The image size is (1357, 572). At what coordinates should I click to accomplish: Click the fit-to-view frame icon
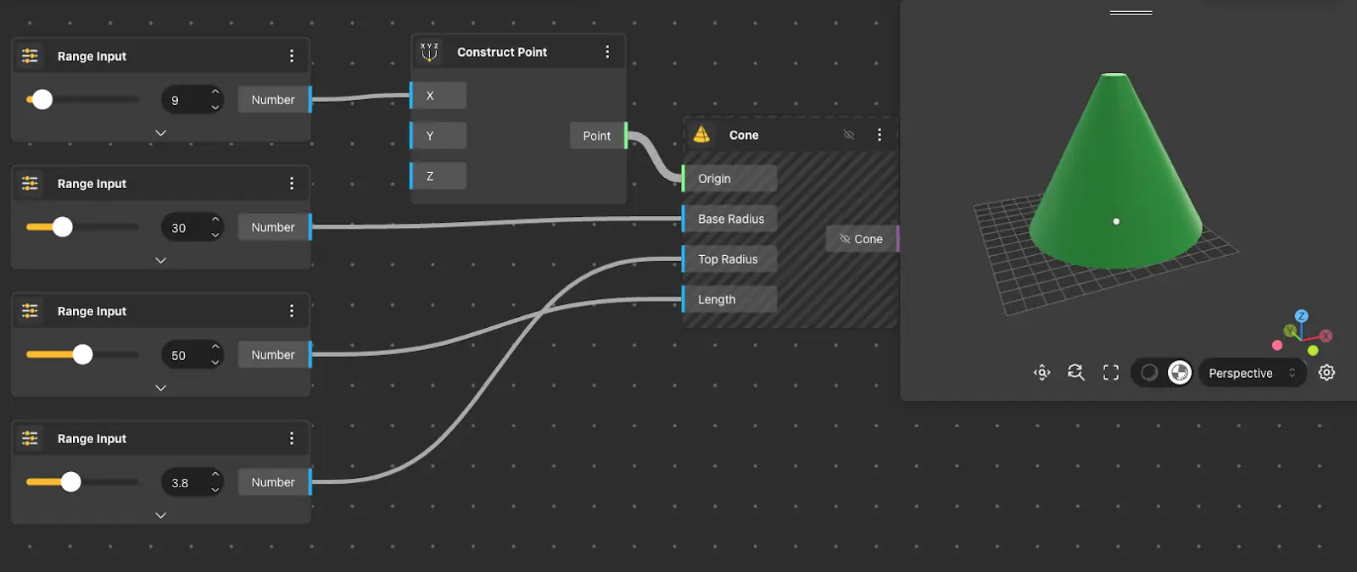[x=1110, y=373]
